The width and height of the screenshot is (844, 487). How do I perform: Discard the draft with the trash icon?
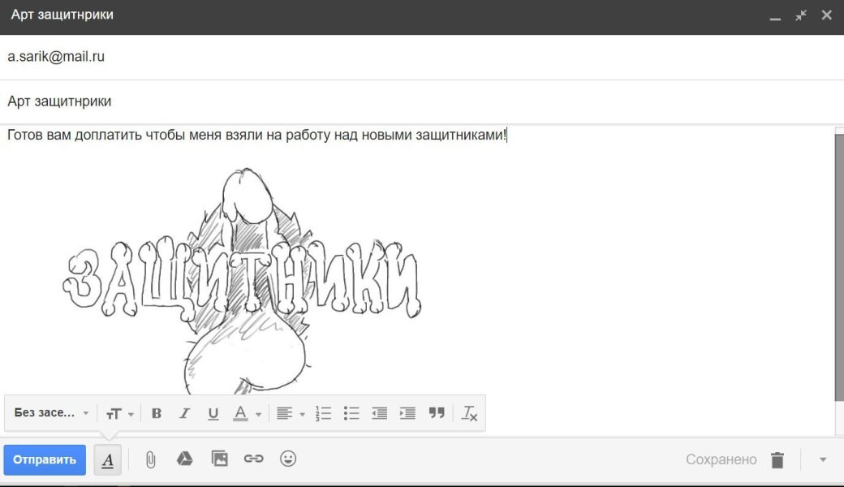pyautogui.click(x=777, y=460)
